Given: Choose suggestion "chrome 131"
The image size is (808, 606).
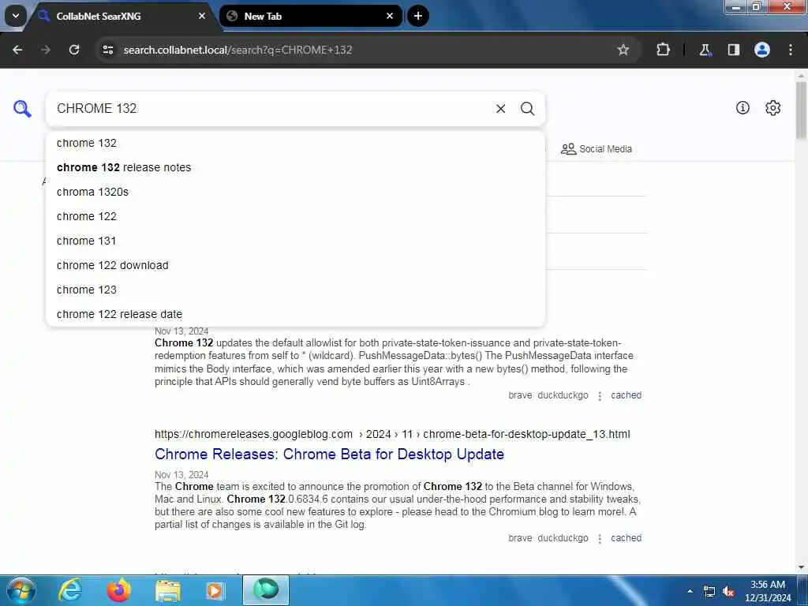Looking at the screenshot, I should pos(295,241).
